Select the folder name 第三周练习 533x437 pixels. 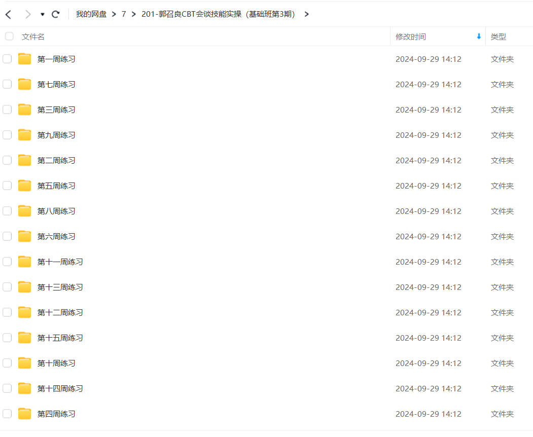pos(56,110)
